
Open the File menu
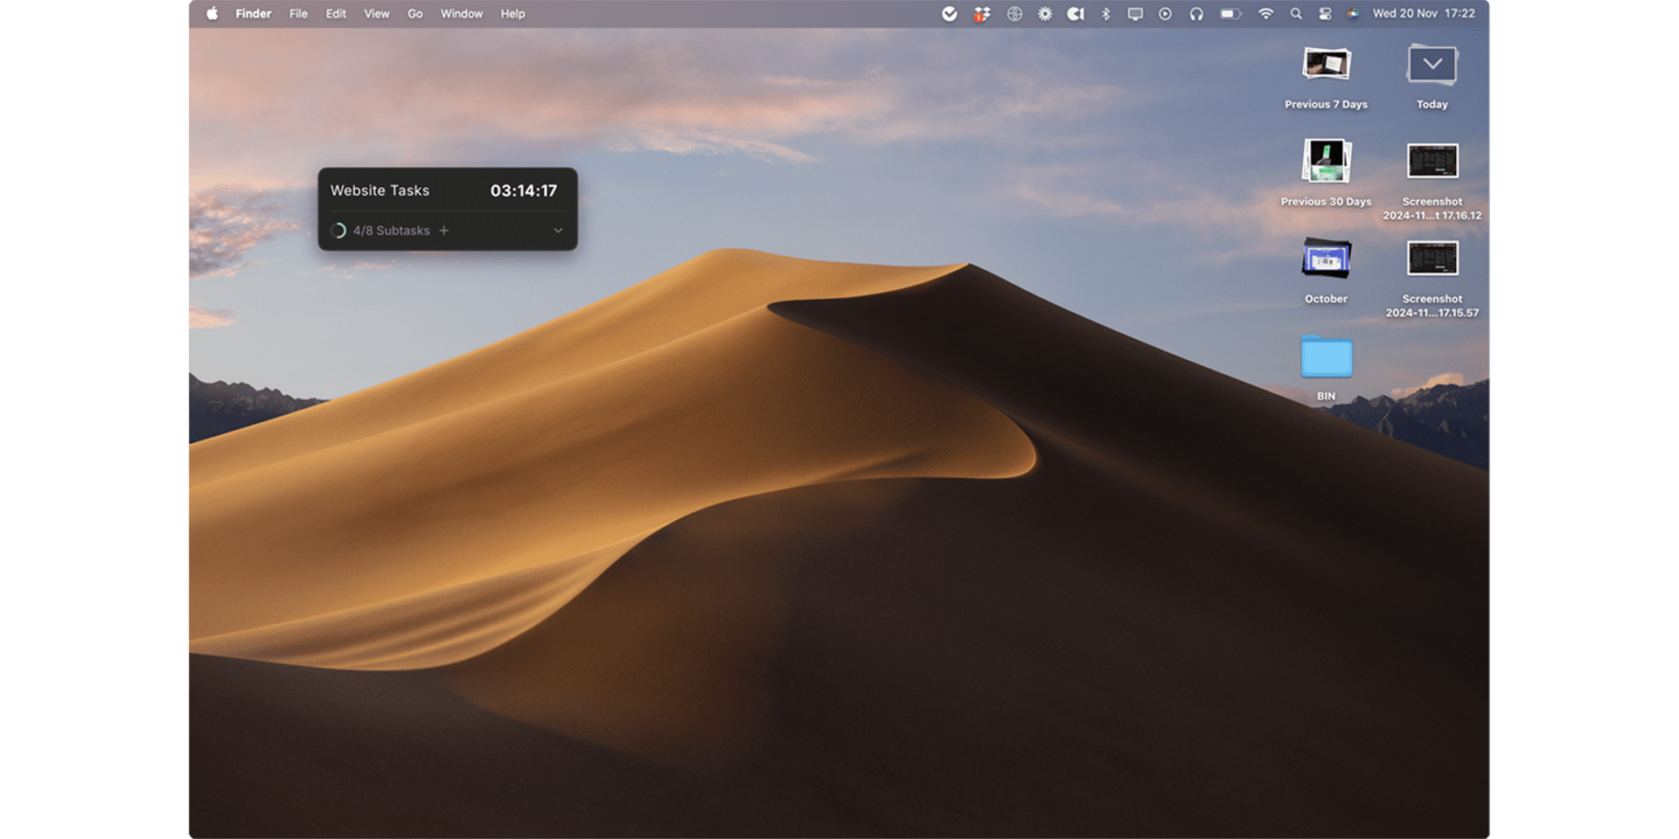point(298,14)
